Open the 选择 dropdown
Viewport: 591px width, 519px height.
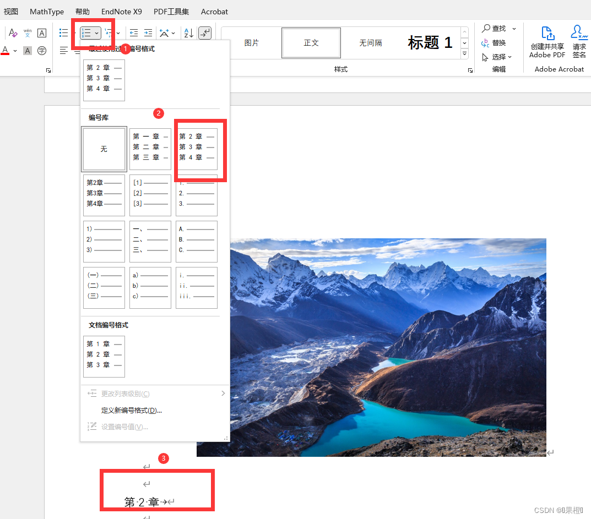coord(497,57)
